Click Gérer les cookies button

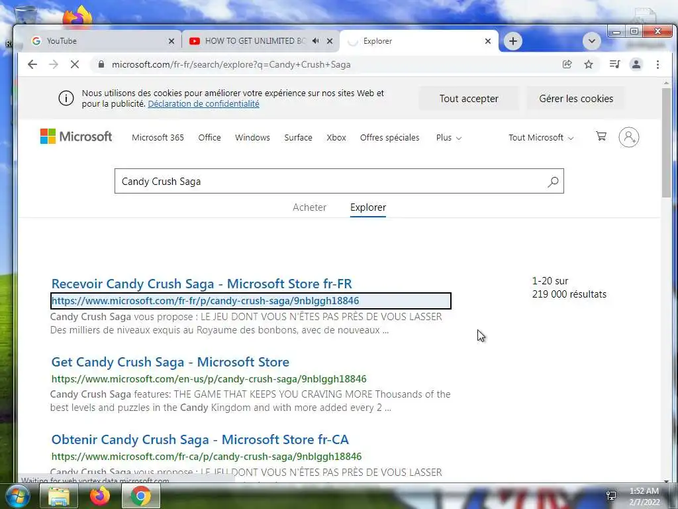tap(576, 99)
